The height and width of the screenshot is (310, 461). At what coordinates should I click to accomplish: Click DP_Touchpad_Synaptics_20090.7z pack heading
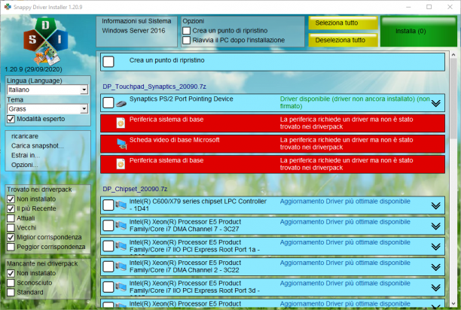pos(154,87)
